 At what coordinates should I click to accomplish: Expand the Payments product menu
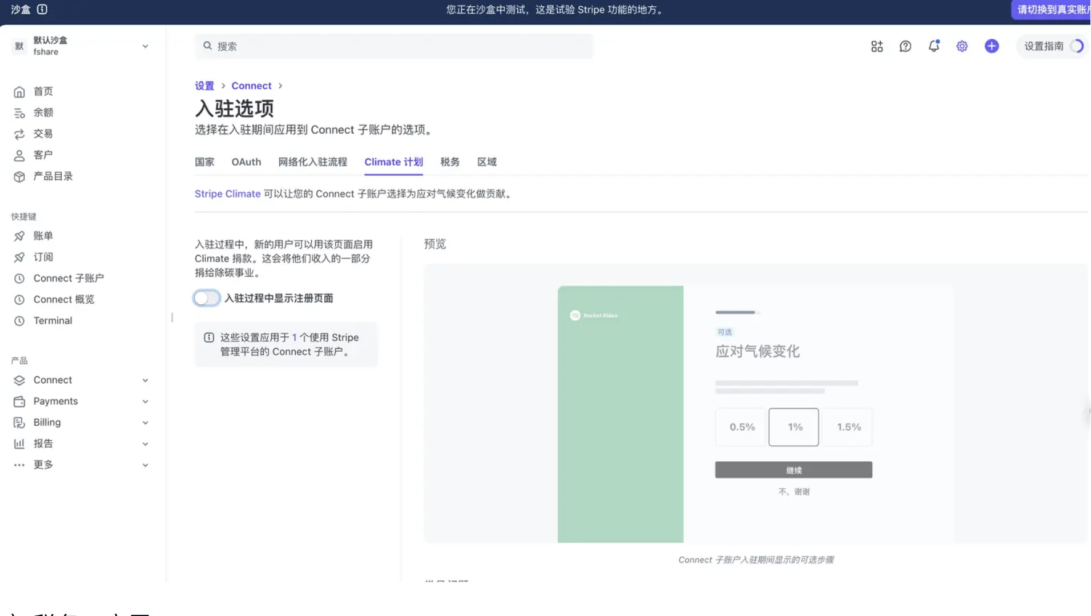click(145, 402)
